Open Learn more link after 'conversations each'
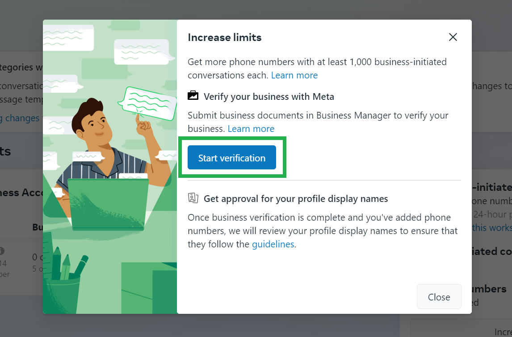 pyautogui.click(x=294, y=75)
